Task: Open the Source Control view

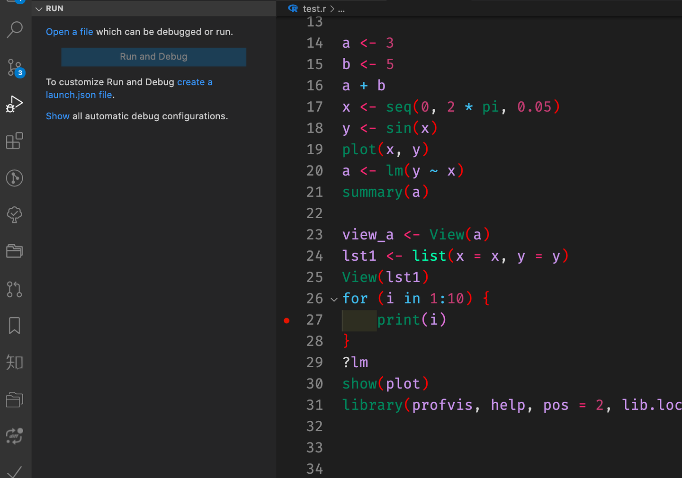Action: pos(14,68)
